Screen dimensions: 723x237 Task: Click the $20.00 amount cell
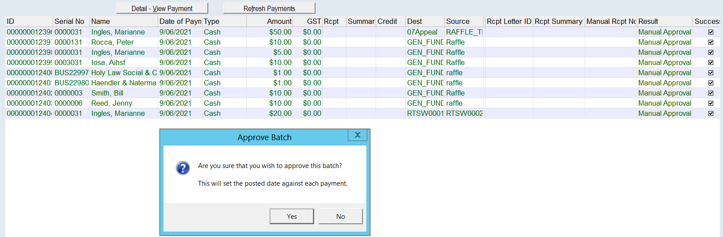pyautogui.click(x=270, y=113)
